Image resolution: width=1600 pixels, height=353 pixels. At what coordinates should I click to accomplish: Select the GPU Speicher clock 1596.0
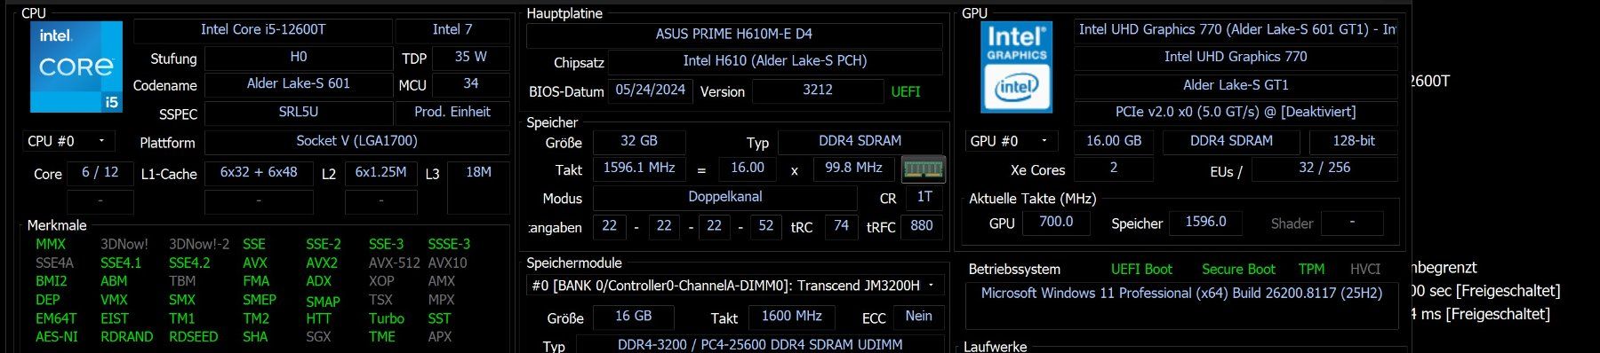point(1205,223)
